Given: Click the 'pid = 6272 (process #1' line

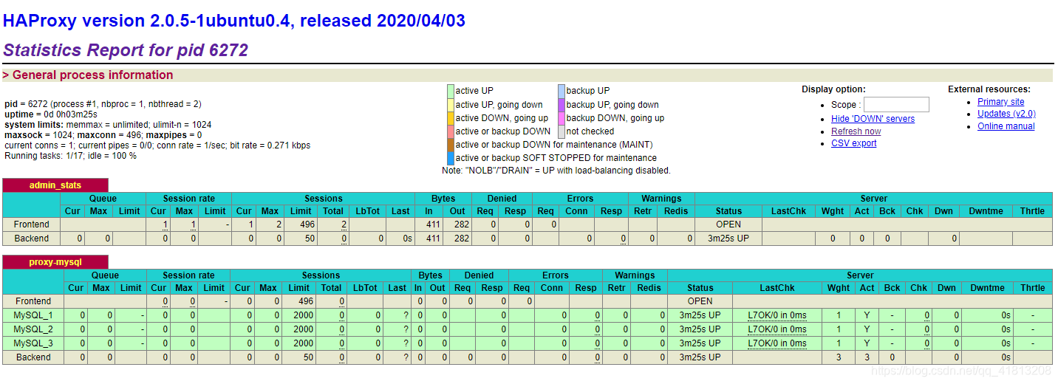Looking at the screenshot, I should [103, 104].
